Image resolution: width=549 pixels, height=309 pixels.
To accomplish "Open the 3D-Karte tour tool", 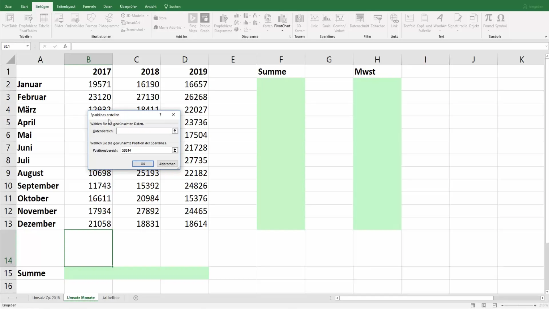I will [x=299, y=23].
